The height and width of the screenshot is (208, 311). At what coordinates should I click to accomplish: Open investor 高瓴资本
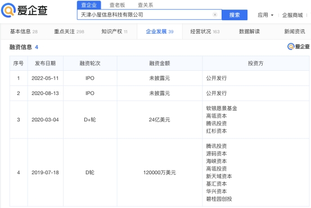tap(217, 116)
